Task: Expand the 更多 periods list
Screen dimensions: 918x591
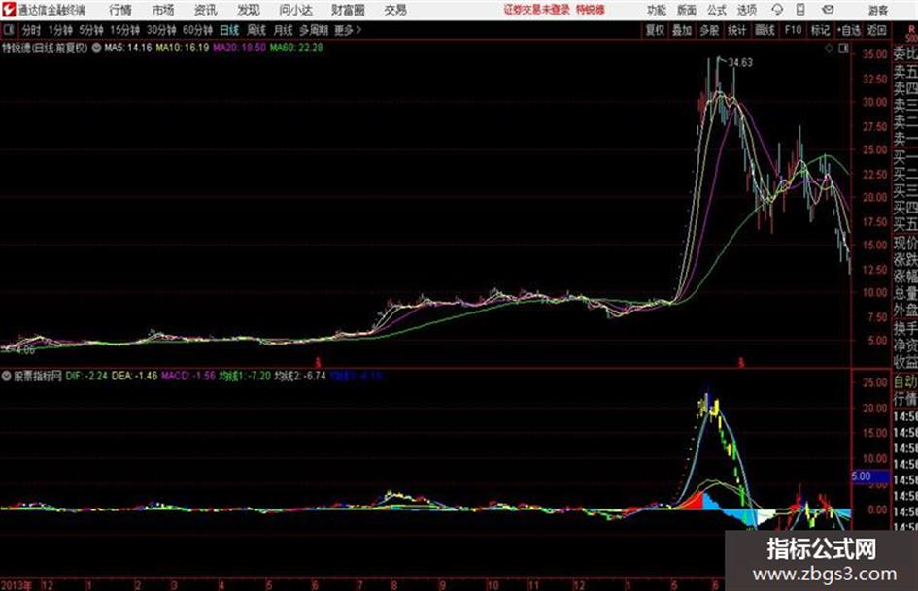Action: [x=348, y=30]
